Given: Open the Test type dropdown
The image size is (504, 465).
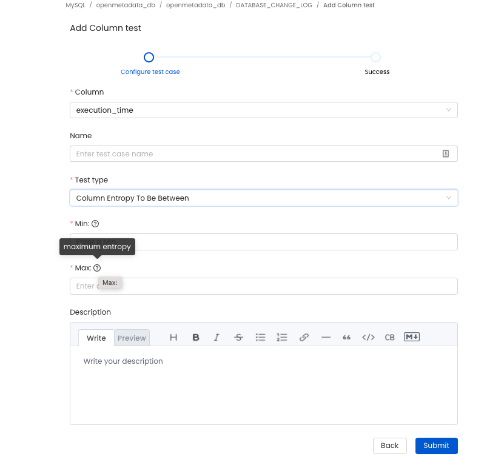Looking at the screenshot, I should (x=263, y=197).
